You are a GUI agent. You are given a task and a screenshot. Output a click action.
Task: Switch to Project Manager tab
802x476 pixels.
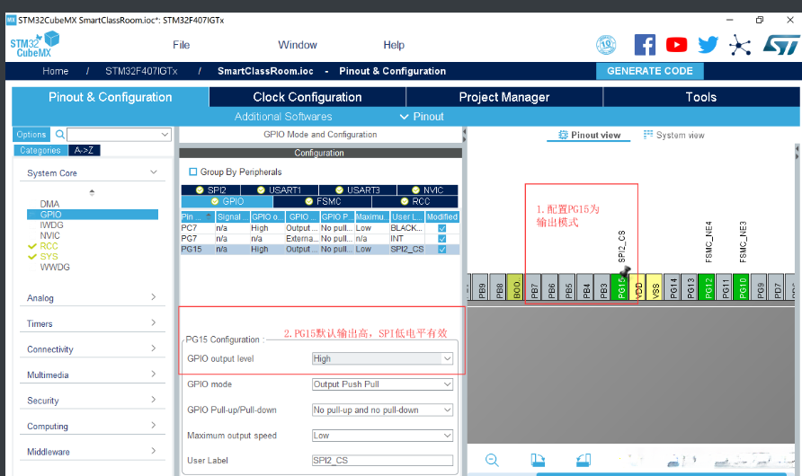pos(504,97)
